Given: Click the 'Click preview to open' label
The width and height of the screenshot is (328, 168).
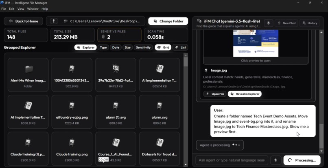Looking at the screenshot, I should coord(256,61).
